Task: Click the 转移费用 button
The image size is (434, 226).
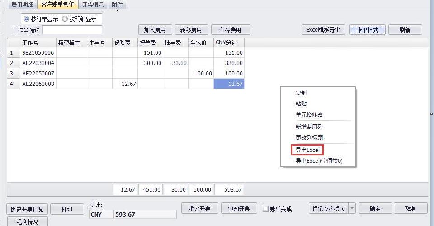Action: [191, 30]
